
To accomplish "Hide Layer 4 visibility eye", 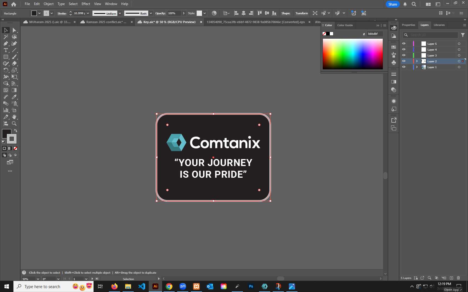I will [x=404, y=50].
